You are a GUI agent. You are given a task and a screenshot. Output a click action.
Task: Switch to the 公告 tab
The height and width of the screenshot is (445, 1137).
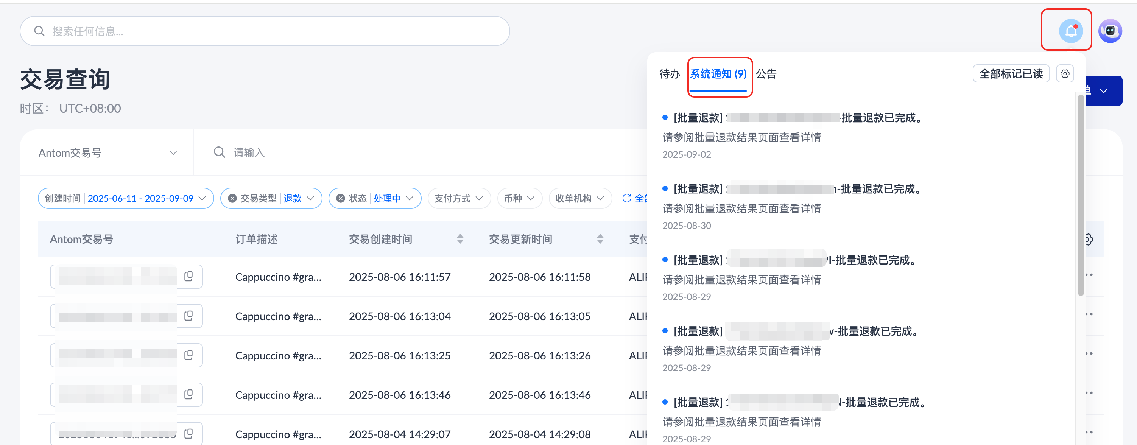click(x=766, y=74)
